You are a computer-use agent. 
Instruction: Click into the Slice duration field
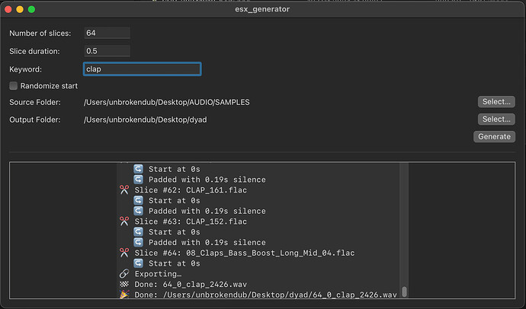point(107,51)
